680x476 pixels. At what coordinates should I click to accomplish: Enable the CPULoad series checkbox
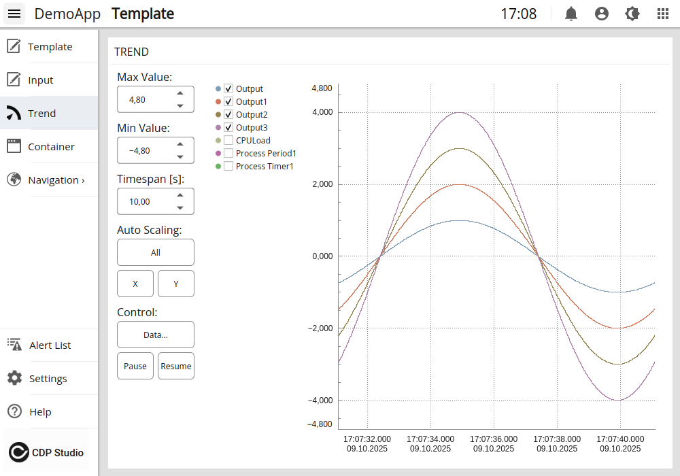(228, 141)
